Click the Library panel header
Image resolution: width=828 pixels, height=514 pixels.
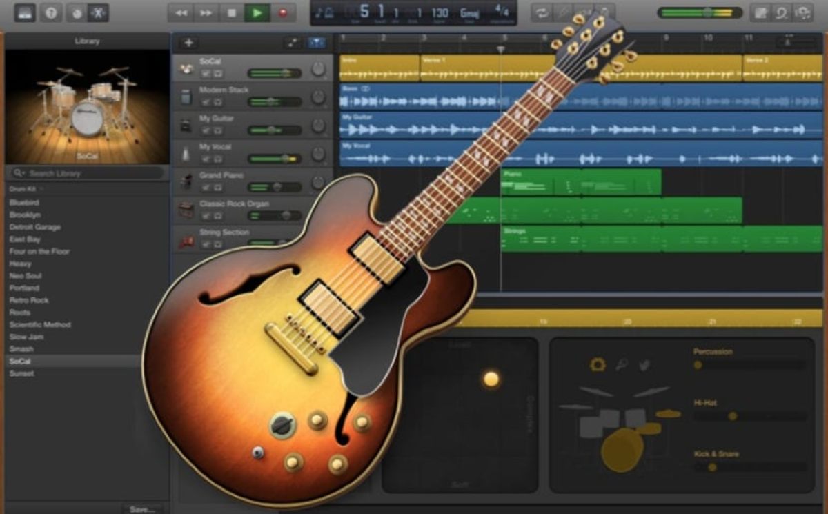click(87, 41)
